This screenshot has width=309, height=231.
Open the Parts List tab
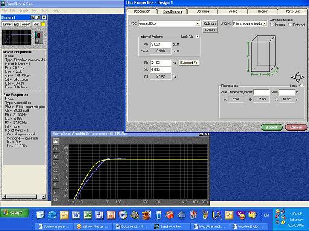click(293, 11)
